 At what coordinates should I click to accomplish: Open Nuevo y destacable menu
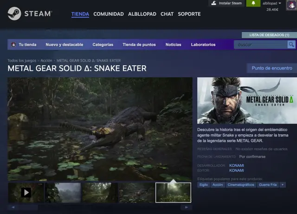65,44
